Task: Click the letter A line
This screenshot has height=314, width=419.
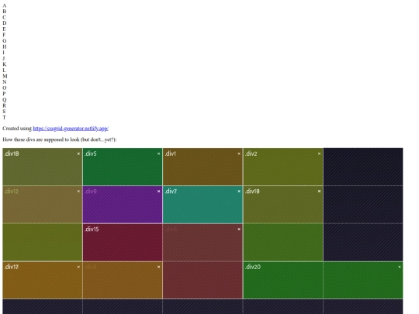Action: click(5, 5)
